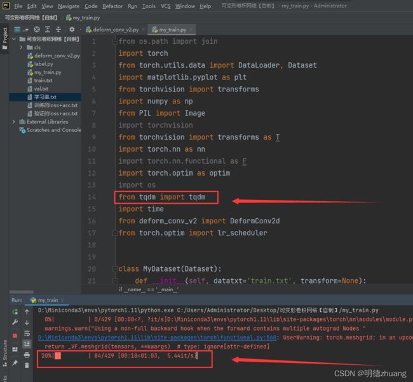Open Project panel gear settings

72,29
